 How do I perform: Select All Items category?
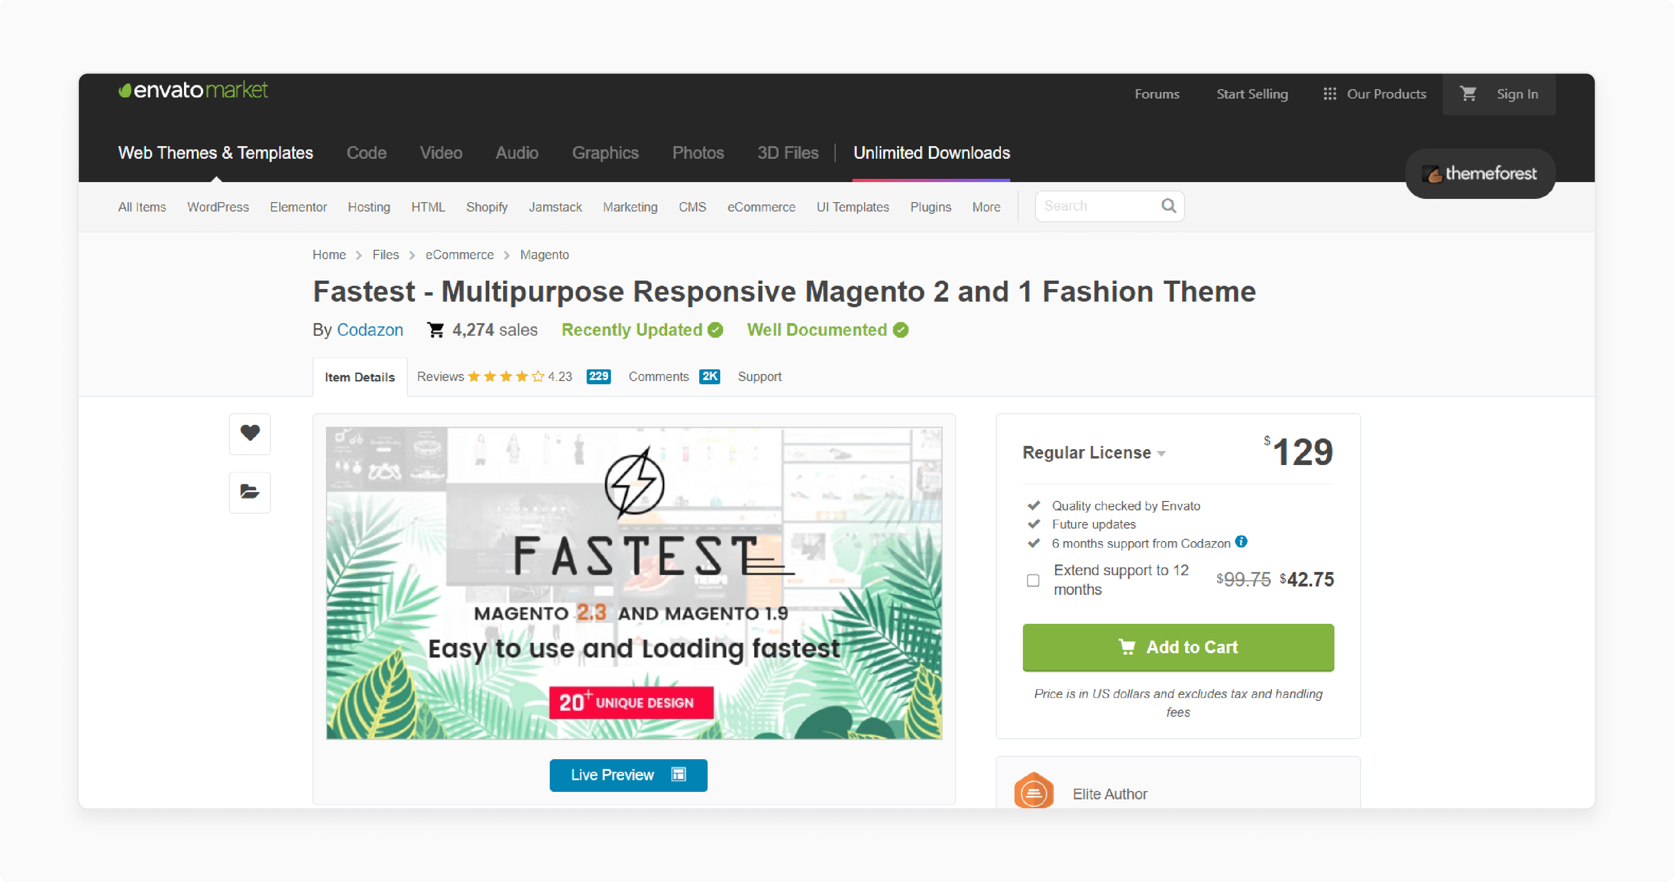tap(142, 207)
